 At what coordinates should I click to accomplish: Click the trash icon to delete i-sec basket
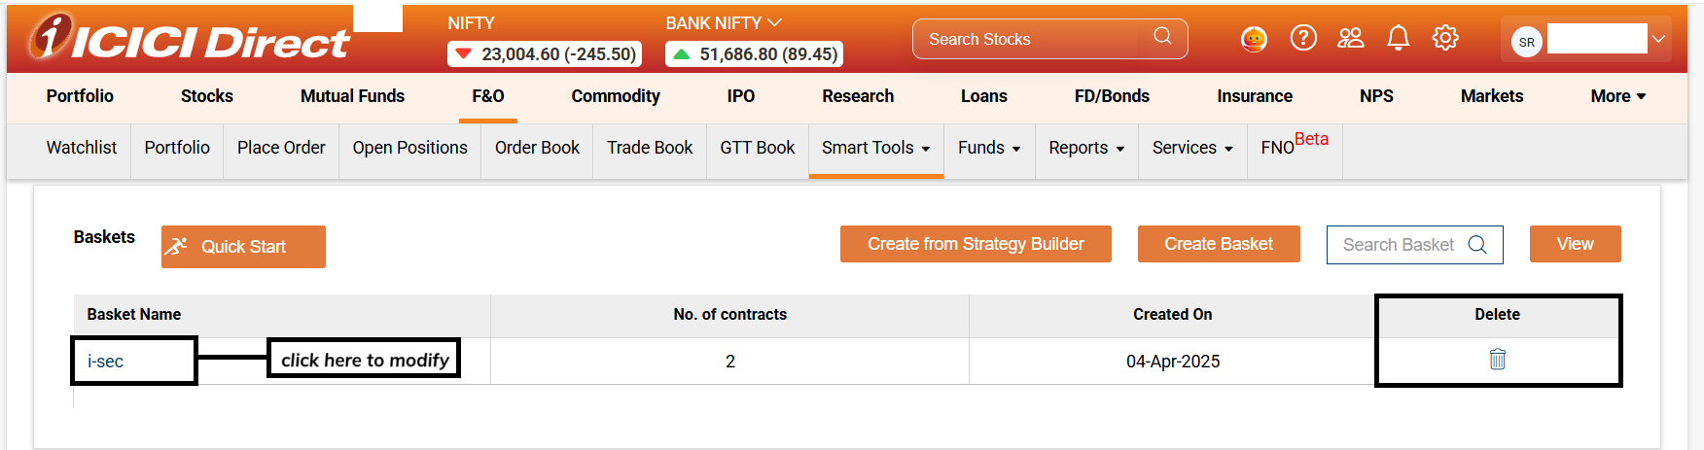click(1497, 360)
